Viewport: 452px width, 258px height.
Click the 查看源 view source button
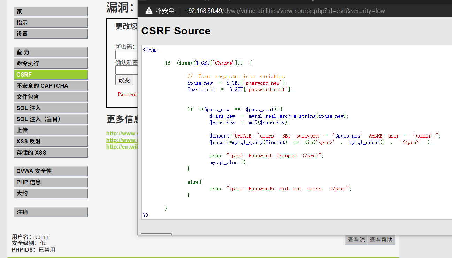click(356, 240)
